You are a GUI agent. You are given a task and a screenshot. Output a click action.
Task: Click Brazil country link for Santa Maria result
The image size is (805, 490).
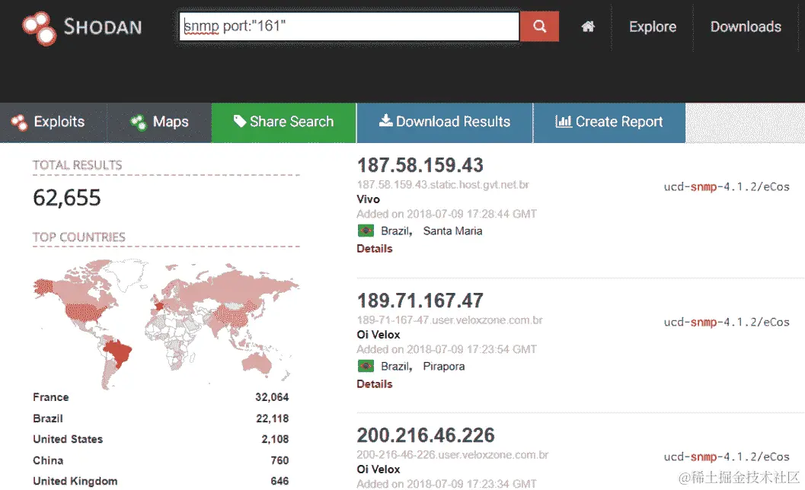(x=396, y=231)
